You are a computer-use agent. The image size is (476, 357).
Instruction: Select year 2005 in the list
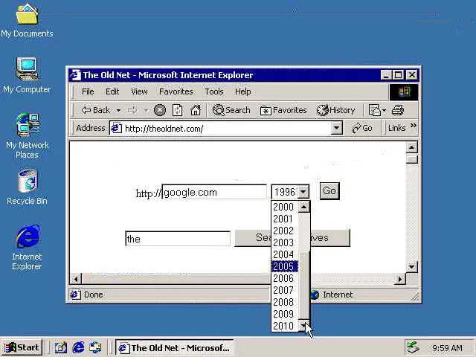click(x=284, y=266)
